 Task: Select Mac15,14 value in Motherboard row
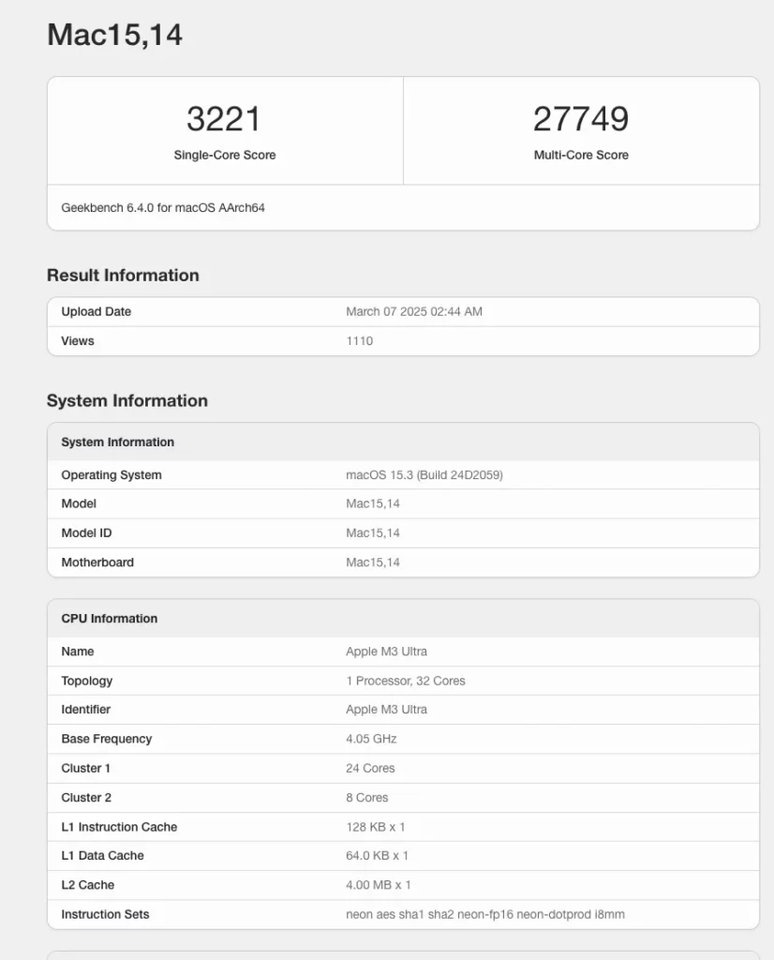click(x=373, y=562)
